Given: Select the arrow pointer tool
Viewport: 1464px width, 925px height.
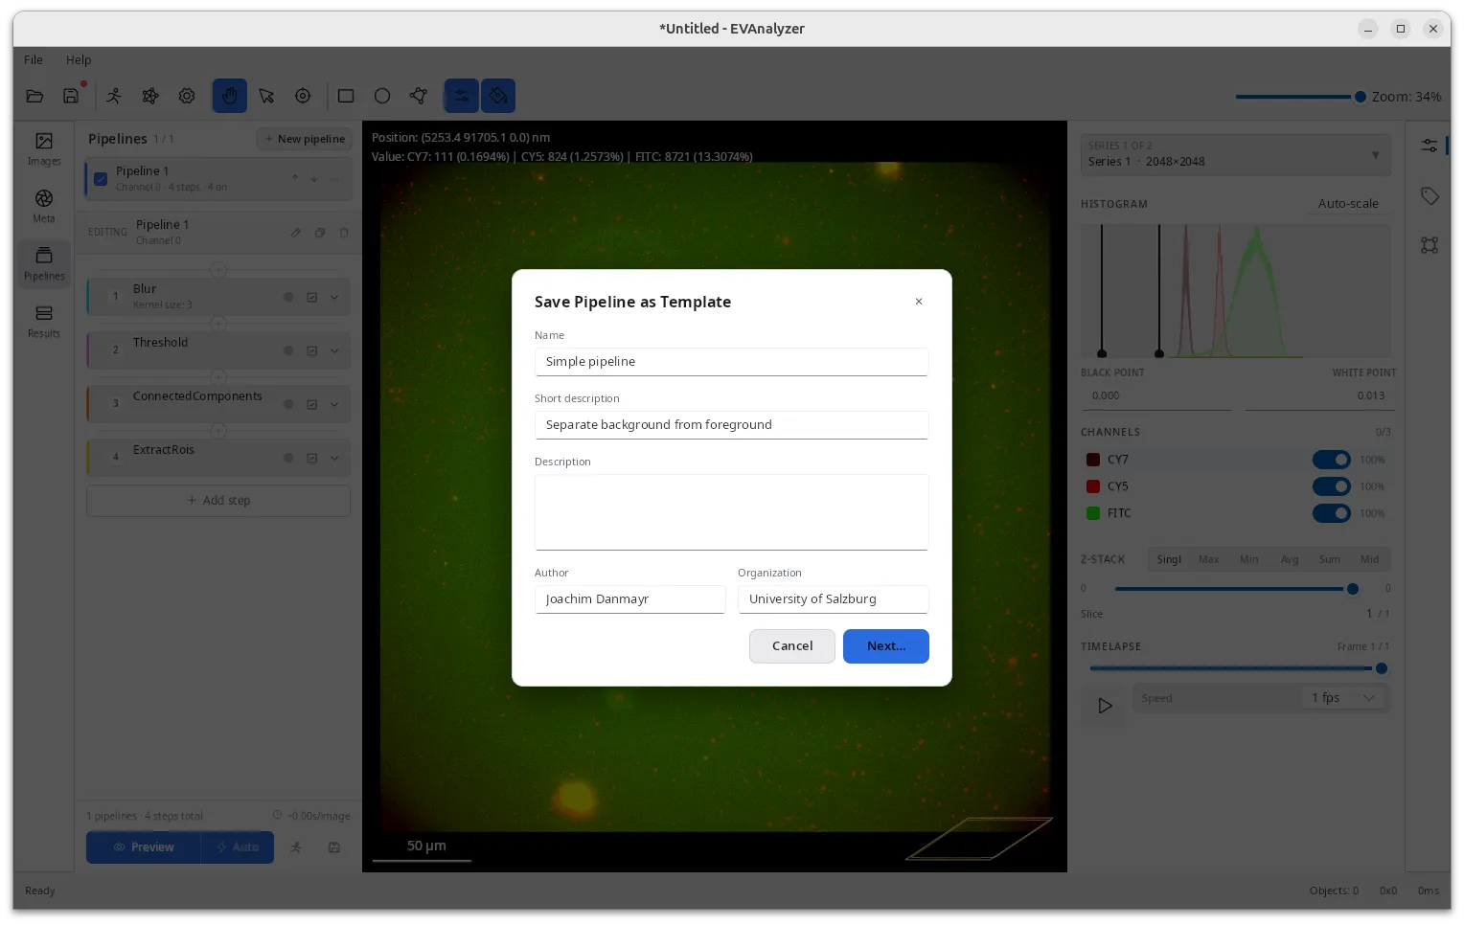Looking at the screenshot, I should click(x=266, y=96).
